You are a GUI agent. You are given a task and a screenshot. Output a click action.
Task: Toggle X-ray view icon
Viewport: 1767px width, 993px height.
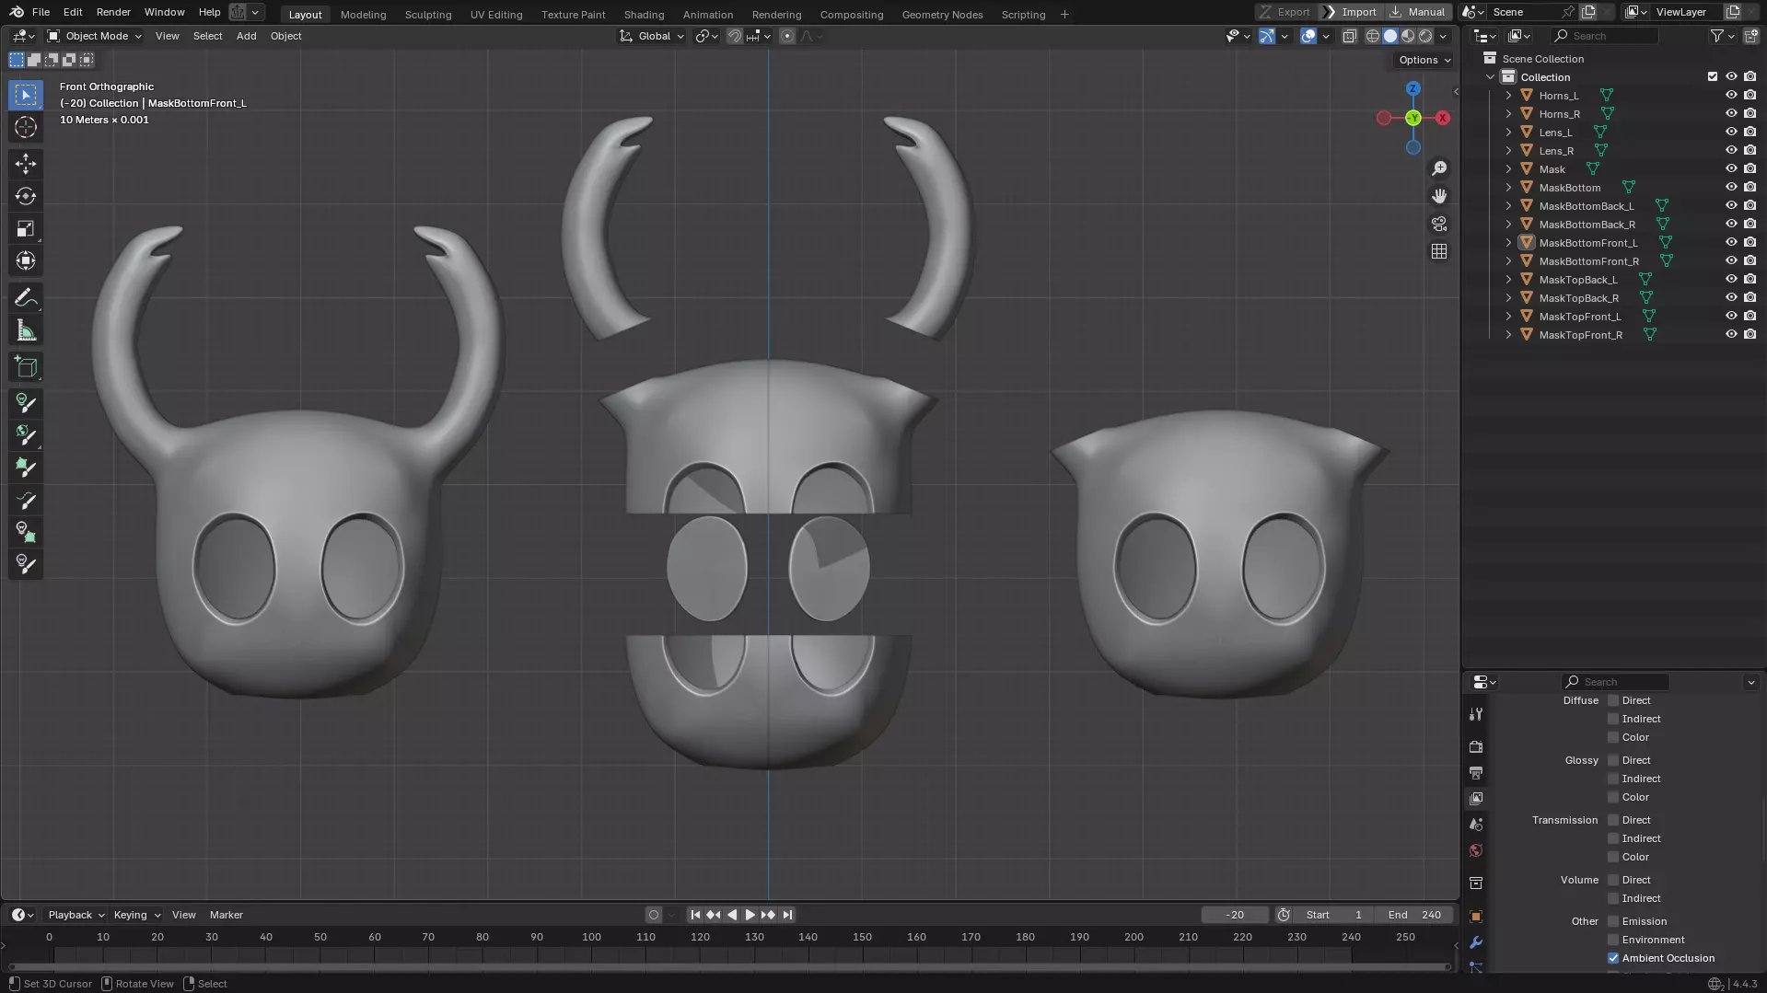click(x=1349, y=36)
